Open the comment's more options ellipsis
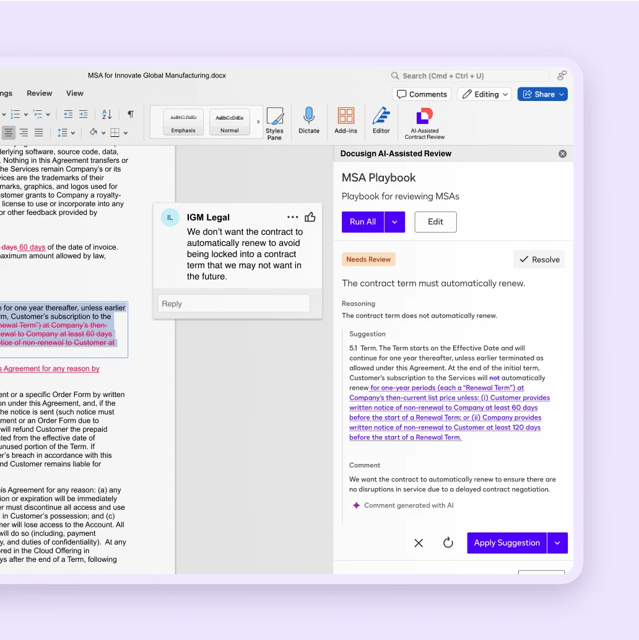Screen dimensions: 639x640 [x=293, y=217]
